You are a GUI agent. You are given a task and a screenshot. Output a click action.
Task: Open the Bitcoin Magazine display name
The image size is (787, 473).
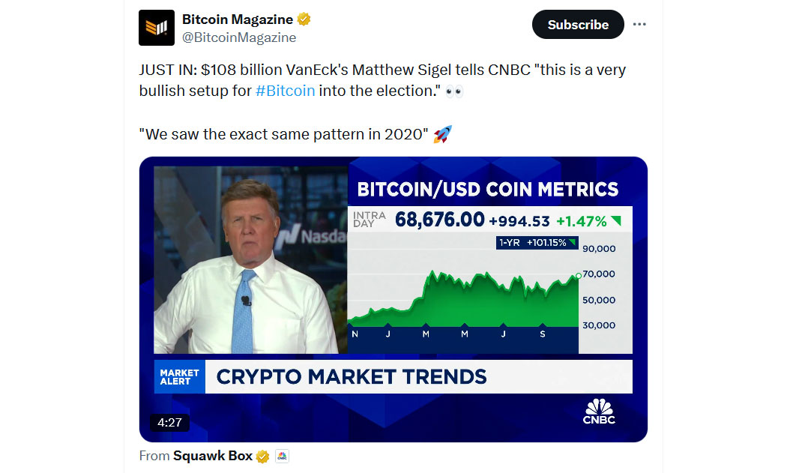[238, 19]
